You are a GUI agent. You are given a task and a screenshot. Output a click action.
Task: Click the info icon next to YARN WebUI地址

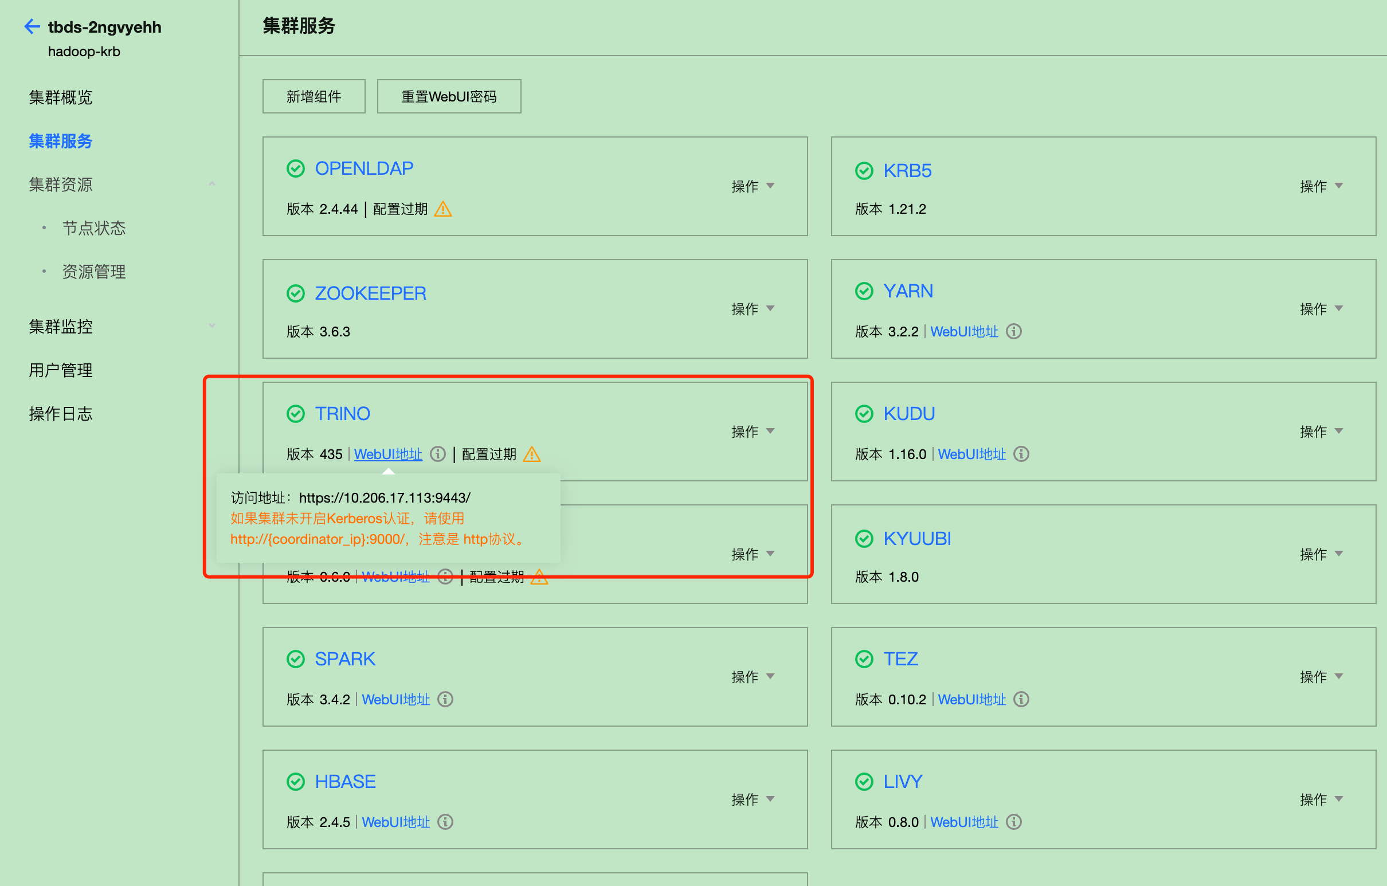(x=1013, y=331)
